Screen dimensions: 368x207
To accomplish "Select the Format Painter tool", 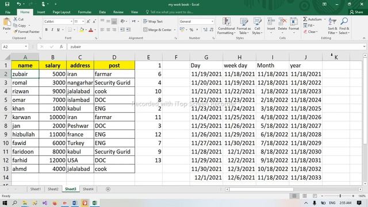I will coord(26,32).
